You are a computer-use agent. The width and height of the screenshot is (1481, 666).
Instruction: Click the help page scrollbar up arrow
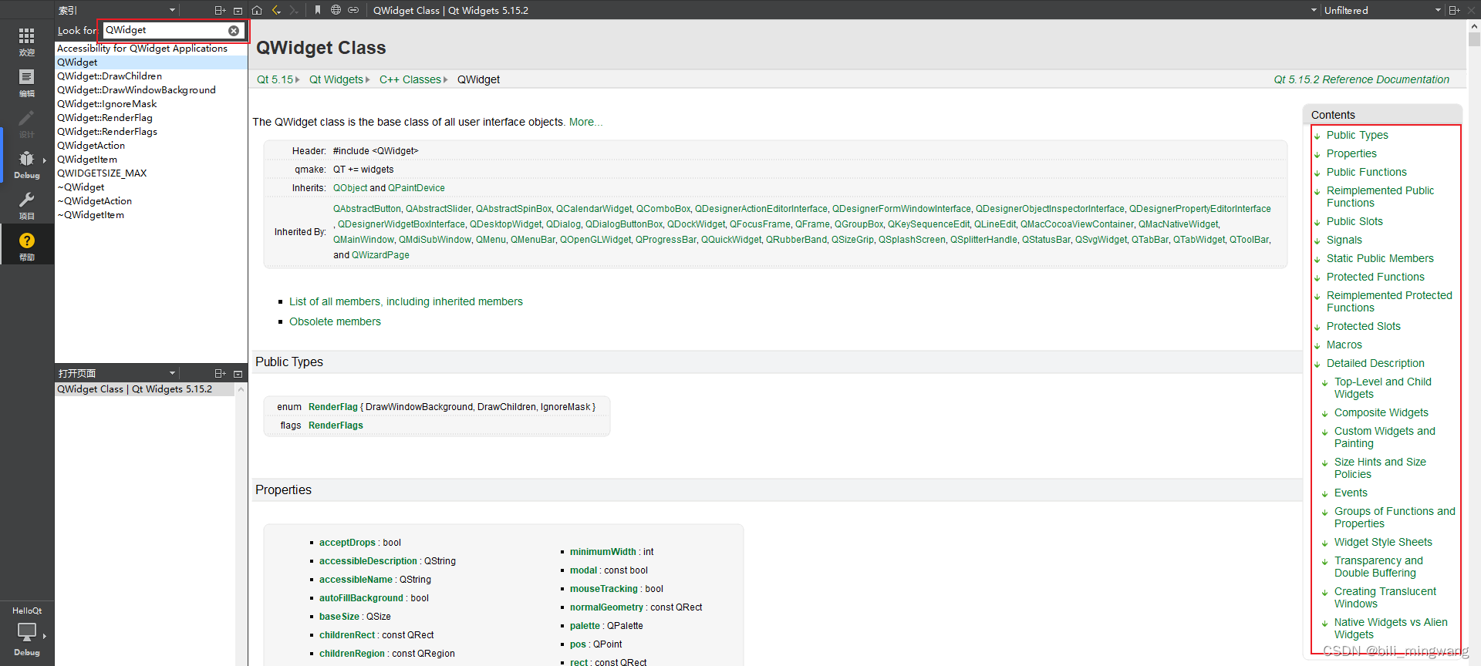(x=1474, y=25)
